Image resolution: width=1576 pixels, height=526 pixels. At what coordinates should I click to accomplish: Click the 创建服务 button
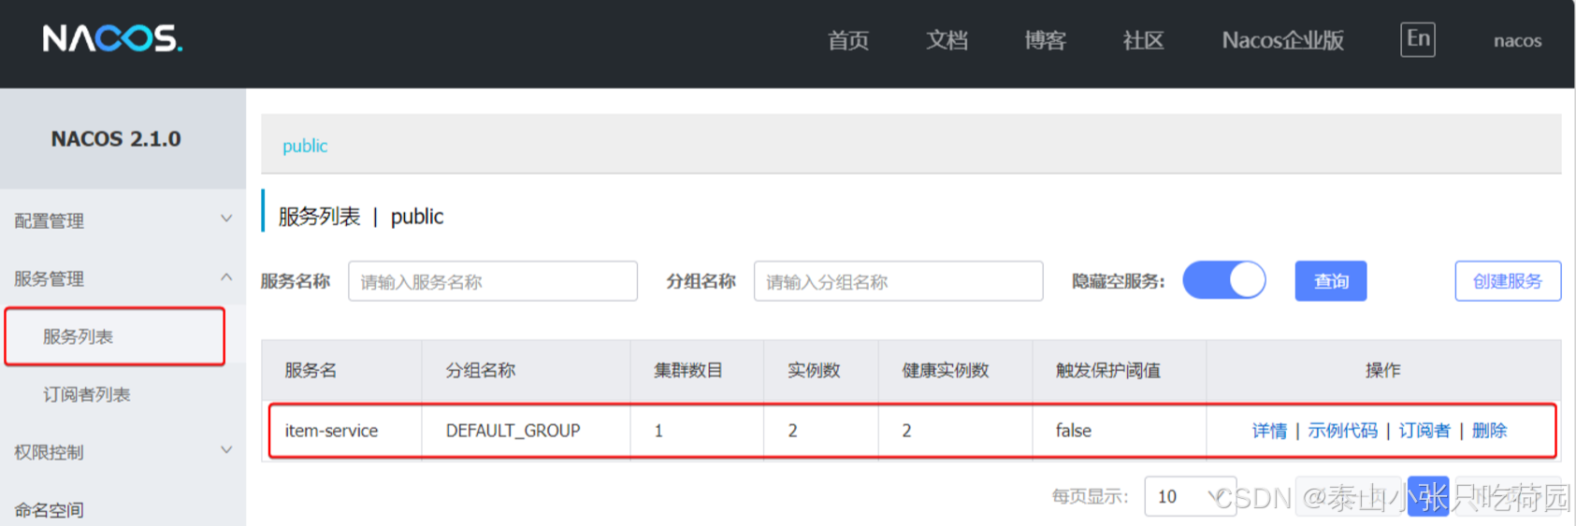click(1508, 280)
